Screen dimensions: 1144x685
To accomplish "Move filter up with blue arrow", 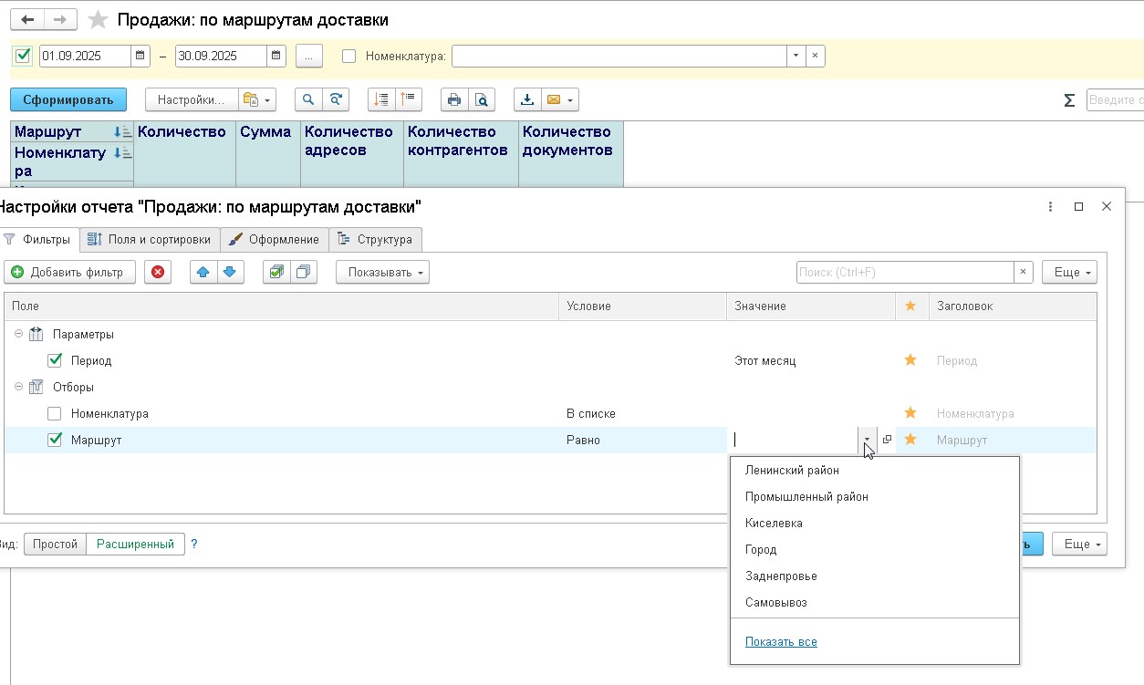I will point(203,272).
